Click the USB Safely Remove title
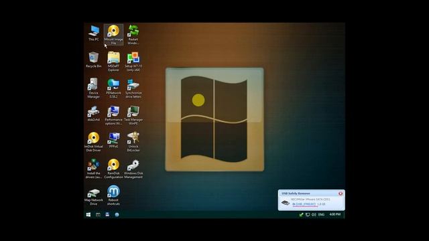 296,193
